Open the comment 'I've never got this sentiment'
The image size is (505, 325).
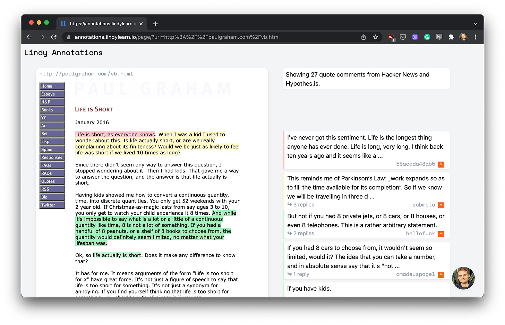click(366, 151)
